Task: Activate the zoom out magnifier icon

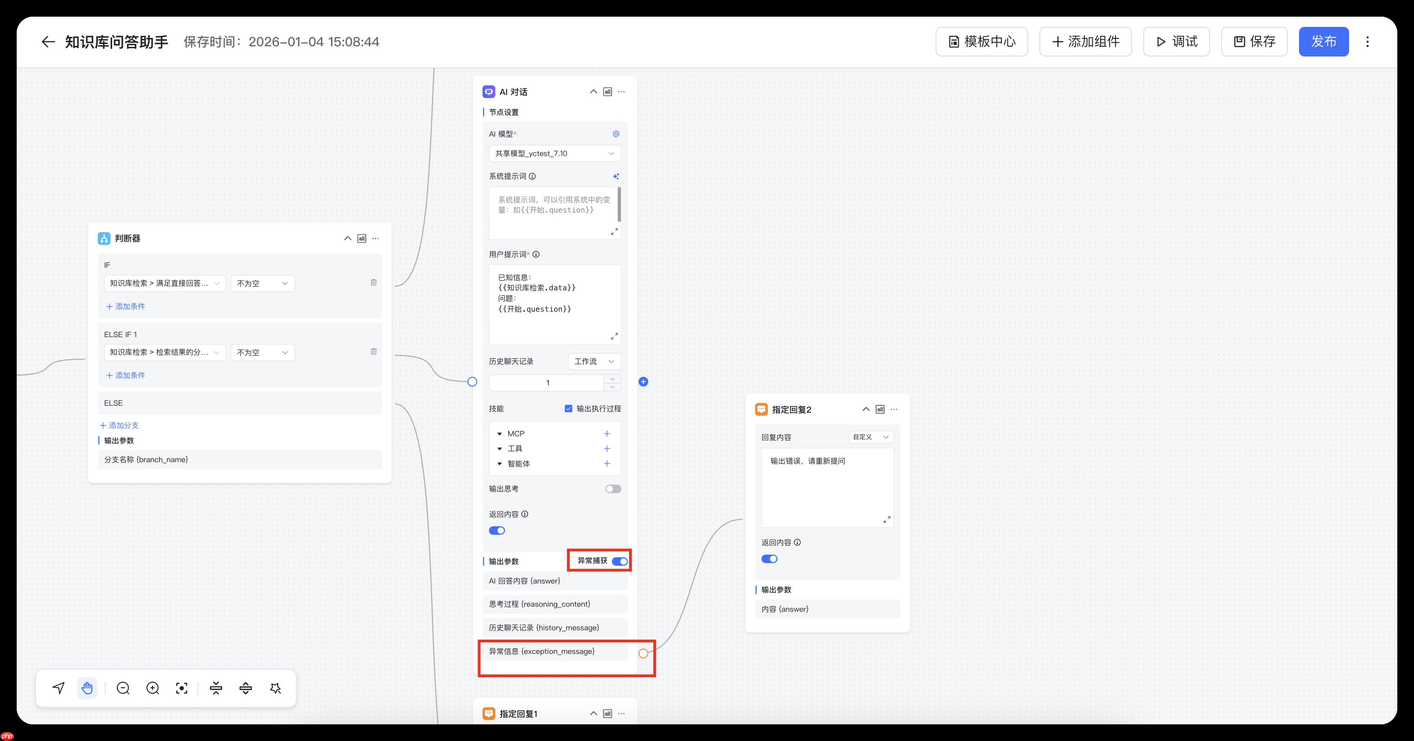Action: click(123, 688)
